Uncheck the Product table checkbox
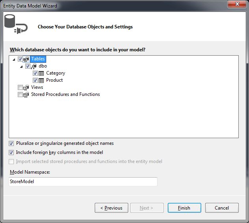This screenshot has height=223, width=249. click(35, 81)
